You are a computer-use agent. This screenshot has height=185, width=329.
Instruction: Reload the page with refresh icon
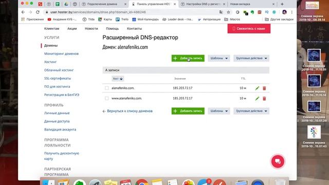tap(38, 12)
